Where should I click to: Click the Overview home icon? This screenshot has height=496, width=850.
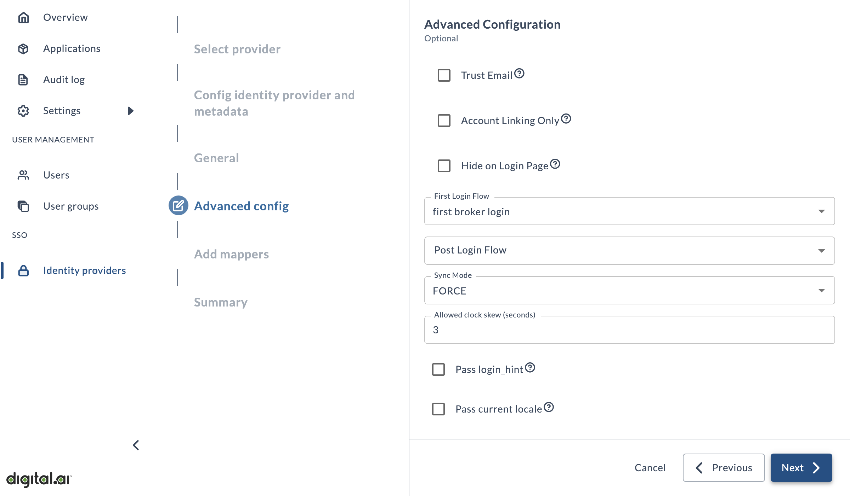point(24,17)
